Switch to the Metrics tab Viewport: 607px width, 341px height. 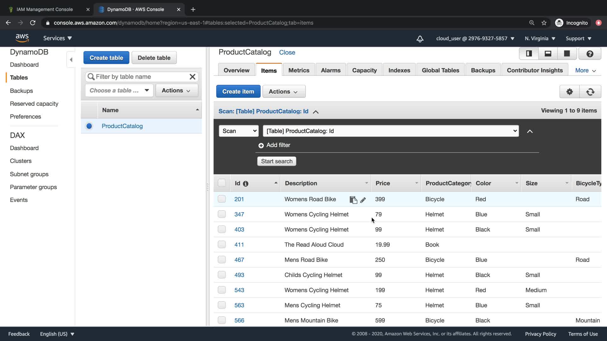pos(299,70)
